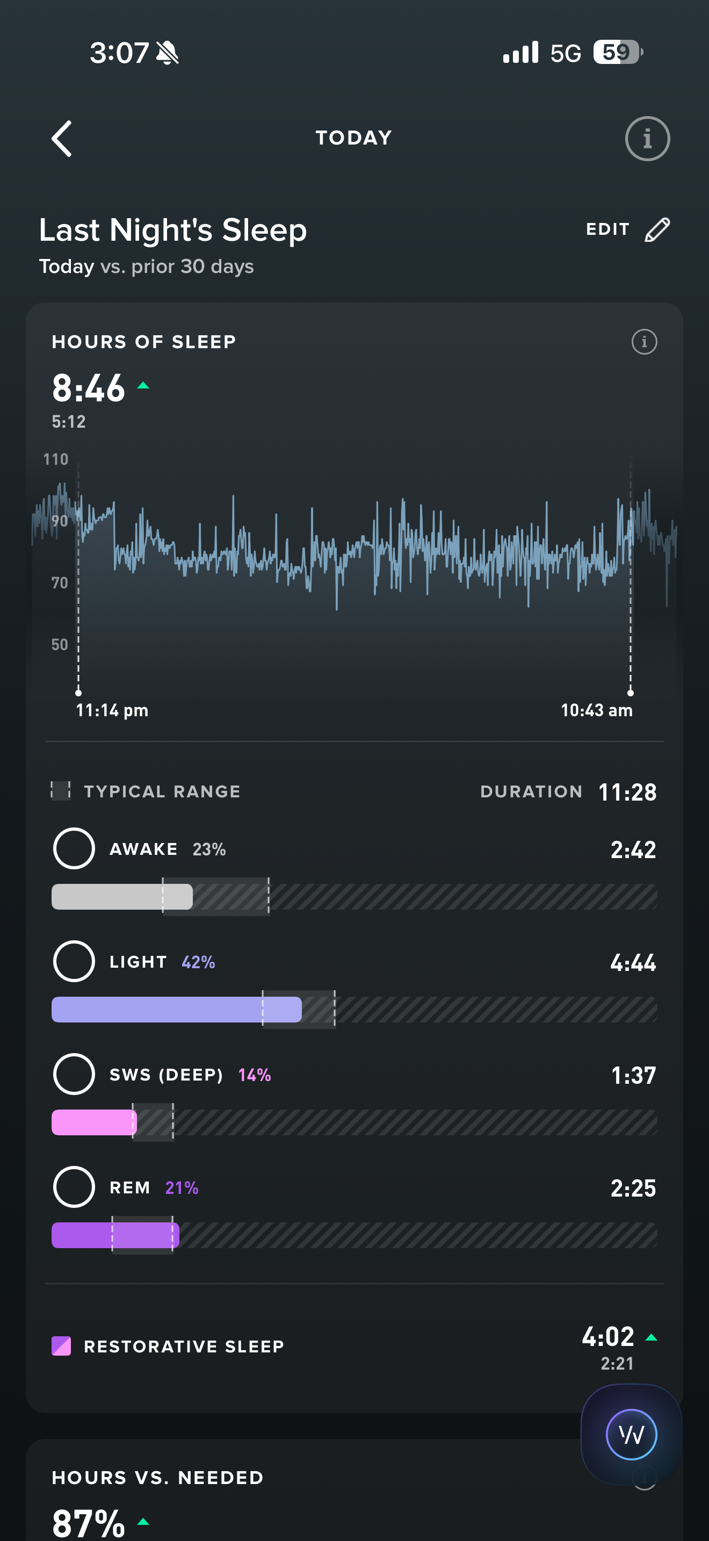Select the SWS (Deep) stage circle
The height and width of the screenshot is (1541, 709).
(74, 1074)
